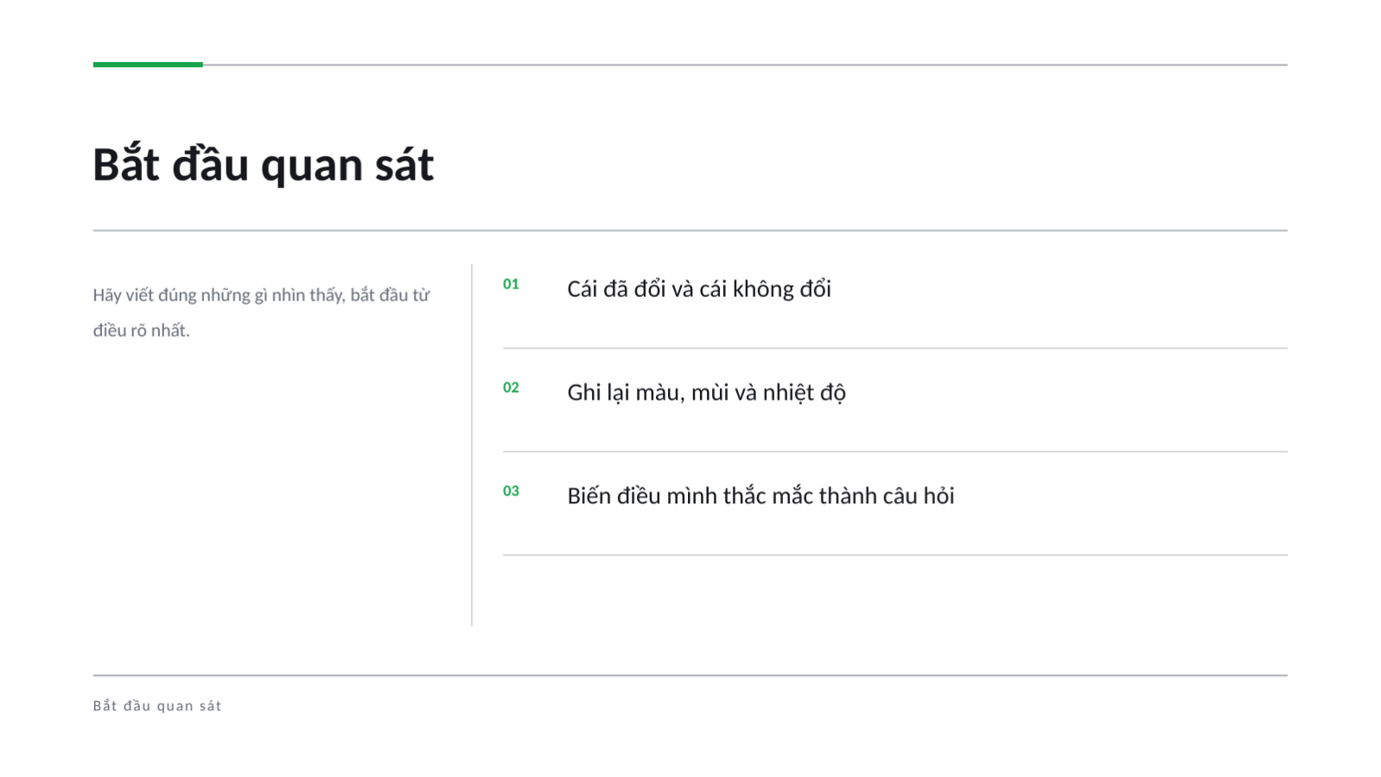
Task: Click the footer text "Bắt đầu quan sát"
Action: (x=157, y=705)
